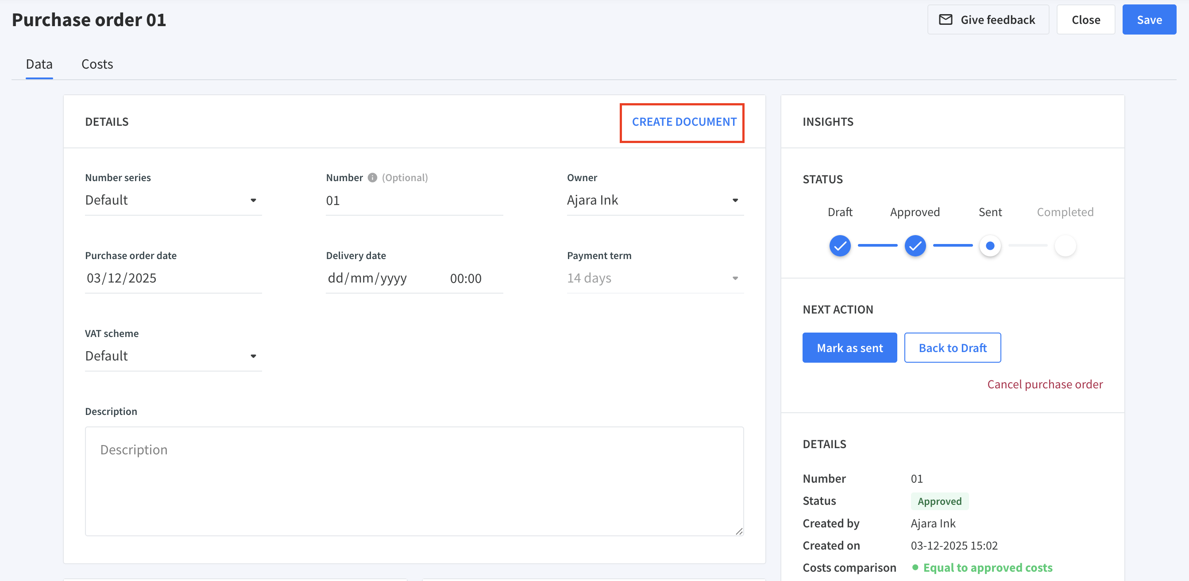This screenshot has height=581, width=1189.
Task: Click the Sent status label
Action: tap(990, 212)
